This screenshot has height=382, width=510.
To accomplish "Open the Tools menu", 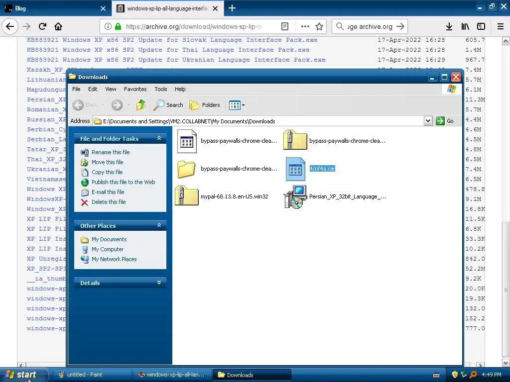I will 161,89.
